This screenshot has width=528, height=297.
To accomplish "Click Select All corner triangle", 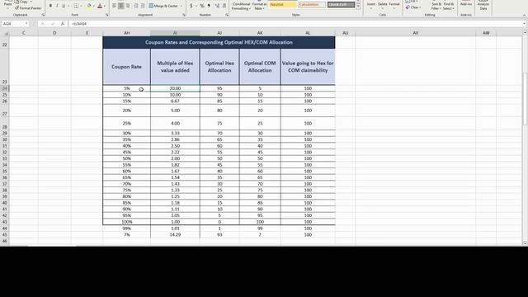I will pyautogui.click(x=7, y=33).
